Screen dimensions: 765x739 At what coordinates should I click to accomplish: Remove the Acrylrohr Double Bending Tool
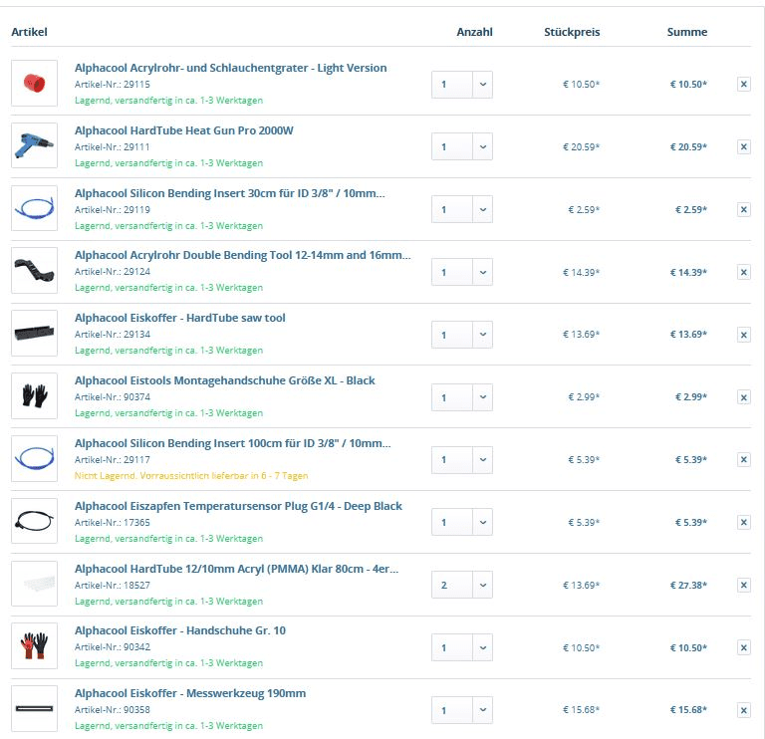click(x=743, y=272)
